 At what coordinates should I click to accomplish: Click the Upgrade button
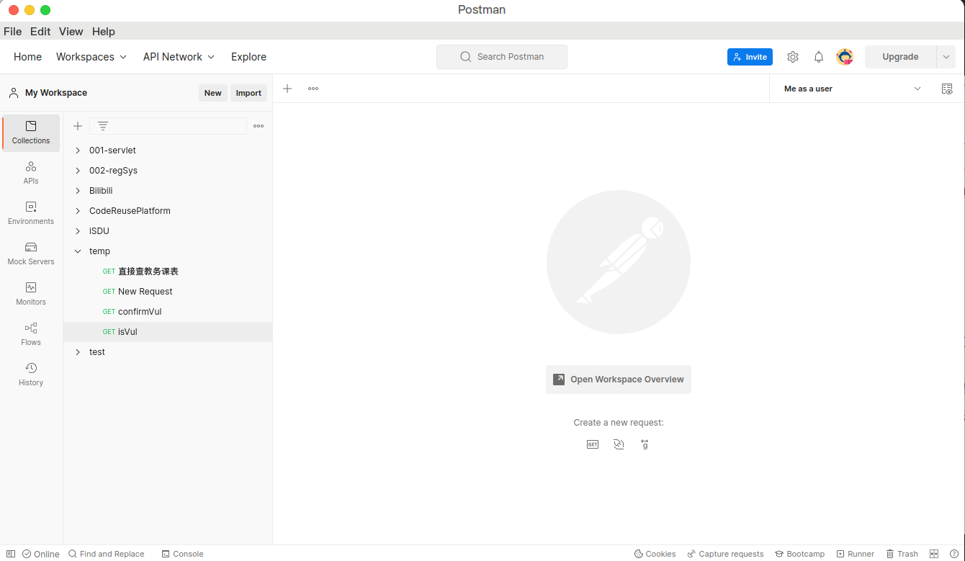(900, 57)
